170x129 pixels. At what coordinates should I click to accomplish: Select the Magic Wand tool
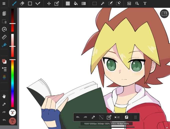click(102, 4)
